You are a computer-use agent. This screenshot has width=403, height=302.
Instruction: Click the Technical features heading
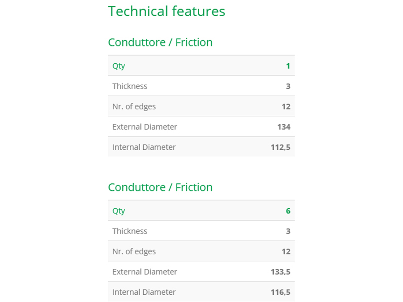tap(167, 11)
